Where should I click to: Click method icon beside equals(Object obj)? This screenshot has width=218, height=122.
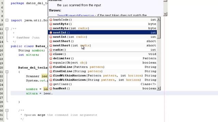pos(51,62)
